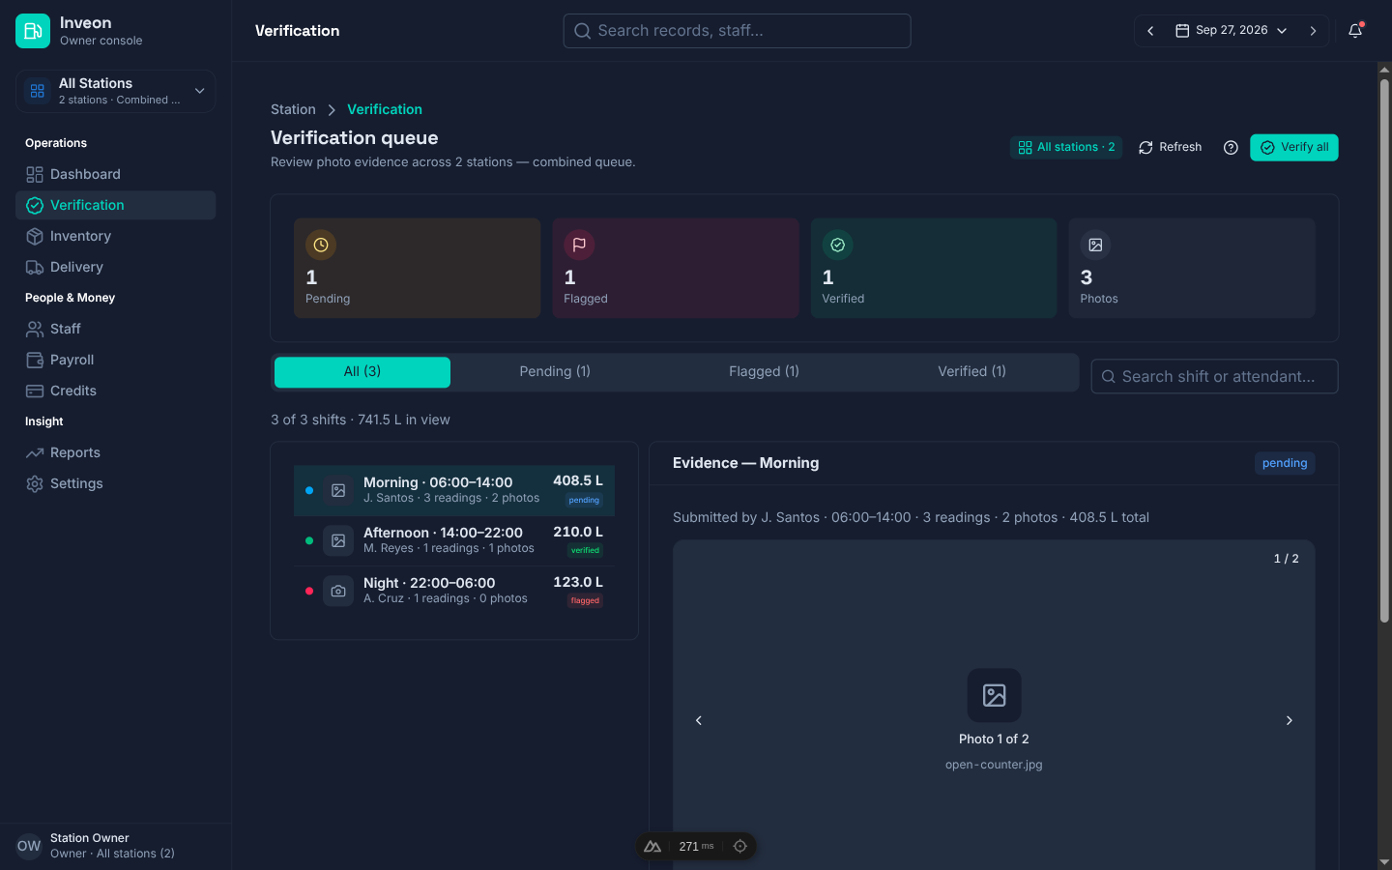
Task: Click the Inveon fuel pump logo
Action: pyautogui.click(x=33, y=31)
